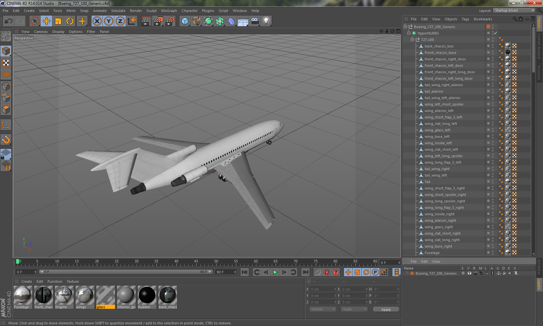Add a Cube primitive object
The height and width of the screenshot is (326, 543).
(185, 21)
